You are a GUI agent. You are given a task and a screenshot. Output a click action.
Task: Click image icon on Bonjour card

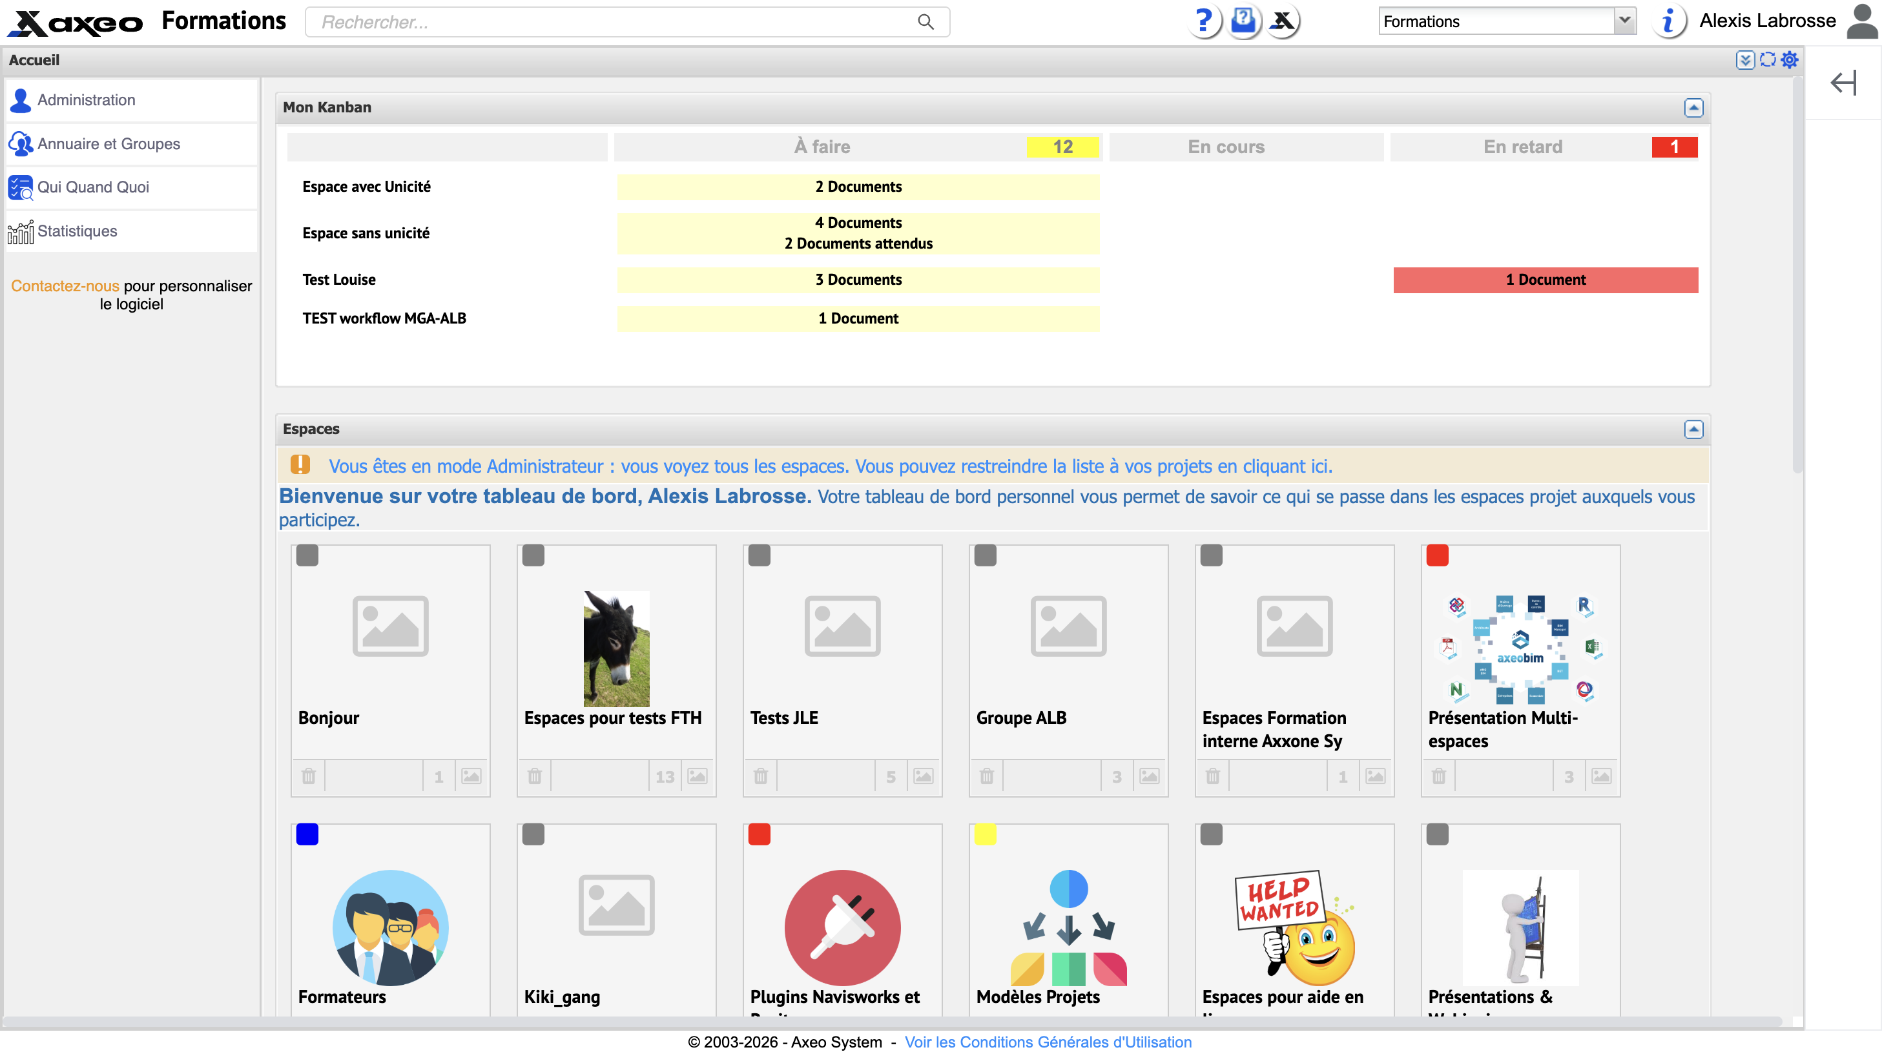[x=471, y=776]
